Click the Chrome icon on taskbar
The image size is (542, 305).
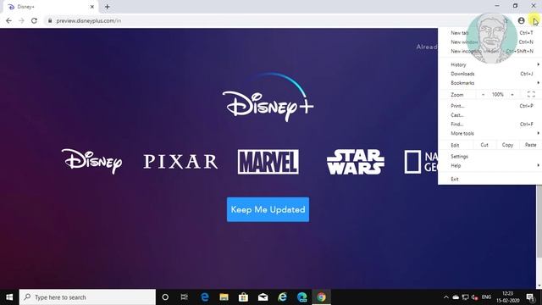[x=322, y=297]
